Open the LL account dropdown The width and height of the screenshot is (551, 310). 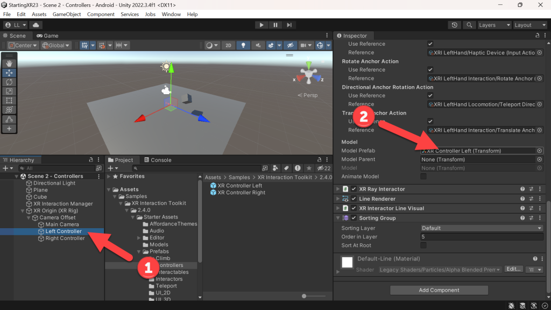[x=15, y=25]
